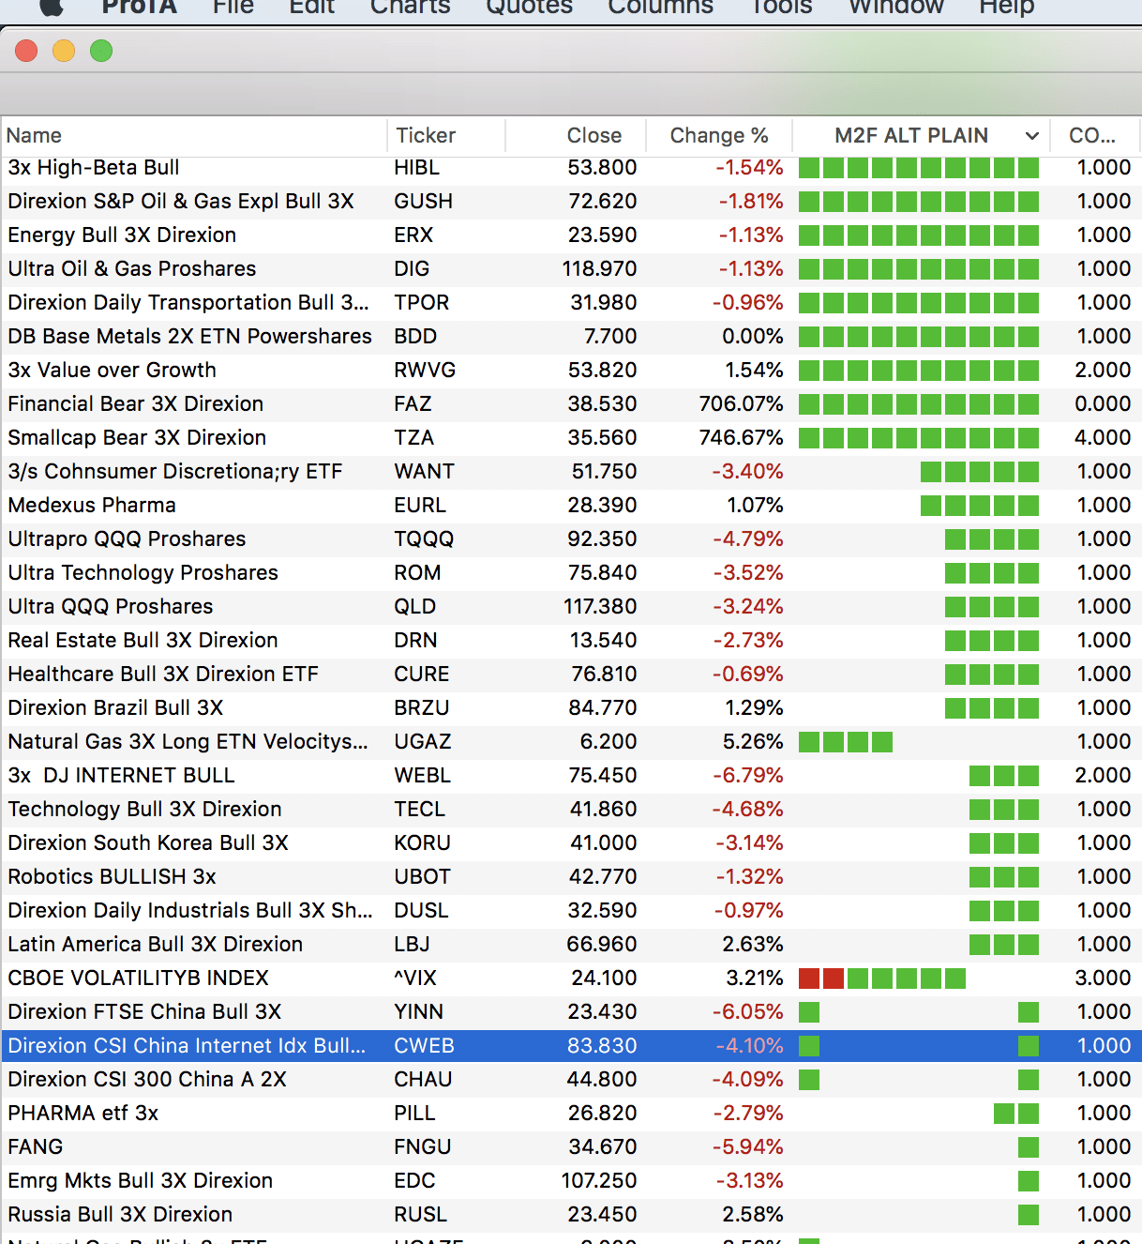1142x1244 pixels.
Task: Click the 83.830 close price for CWEB
Action: point(602,1045)
